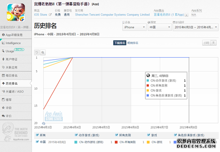
Task: Click the iOS Store link
Action: pos(41,15)
